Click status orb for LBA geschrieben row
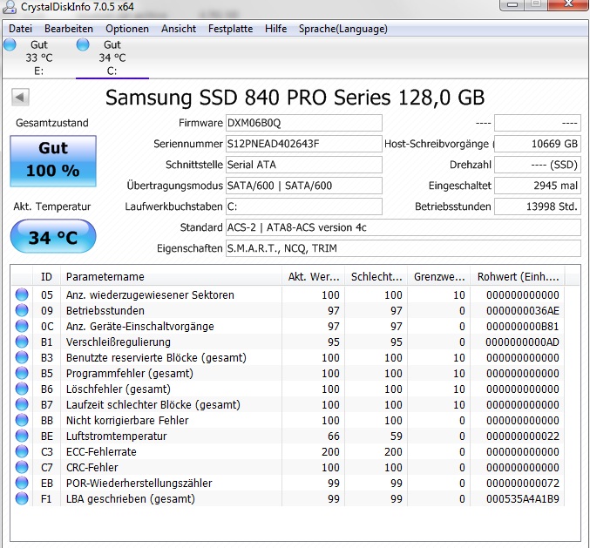Viewport: 590px width, 548px height. (x=22, y=498)
